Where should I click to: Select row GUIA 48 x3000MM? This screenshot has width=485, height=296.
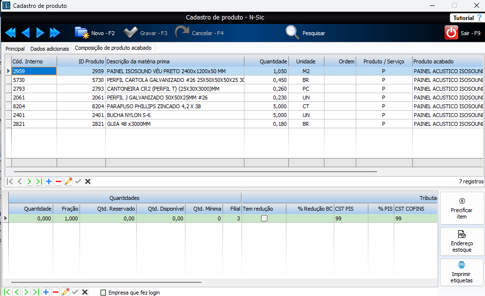click(244, 124)
